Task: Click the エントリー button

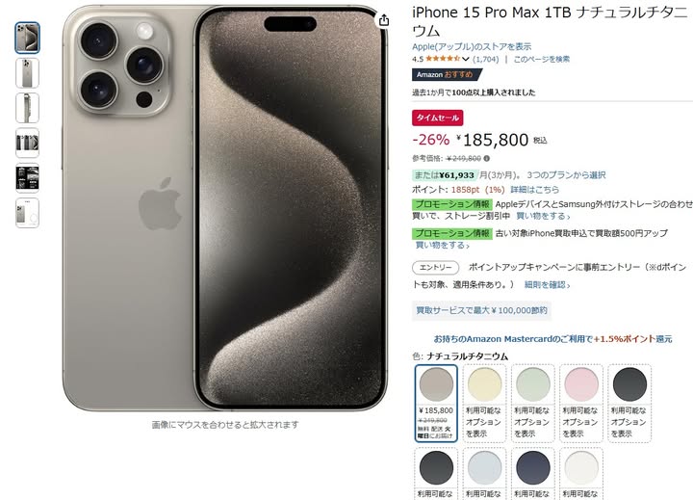Action: (x=436, y=267)
